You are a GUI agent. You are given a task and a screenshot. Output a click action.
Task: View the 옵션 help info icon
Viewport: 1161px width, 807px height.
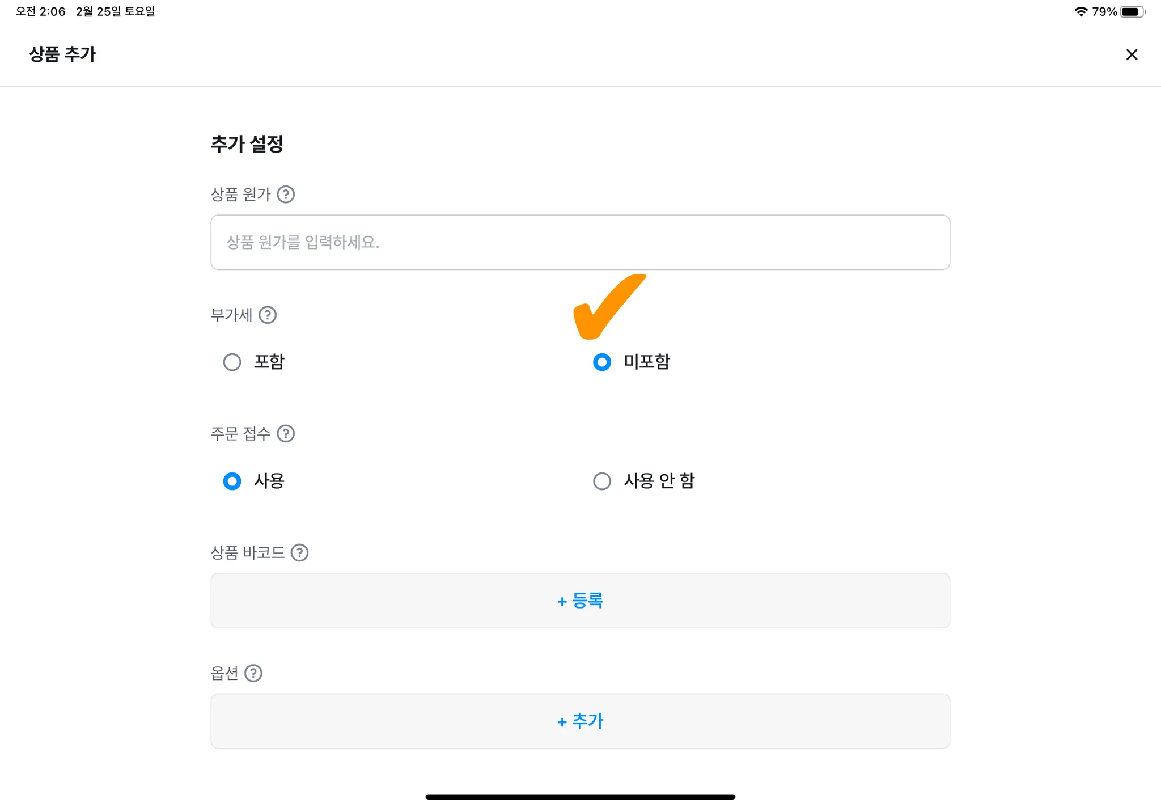pos(253,673)
